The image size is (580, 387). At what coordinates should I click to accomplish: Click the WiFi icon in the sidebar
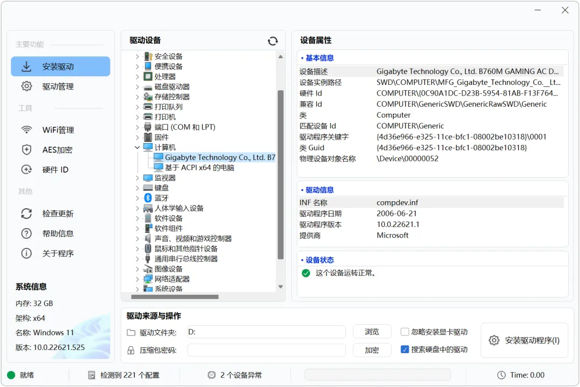point(26,130)
